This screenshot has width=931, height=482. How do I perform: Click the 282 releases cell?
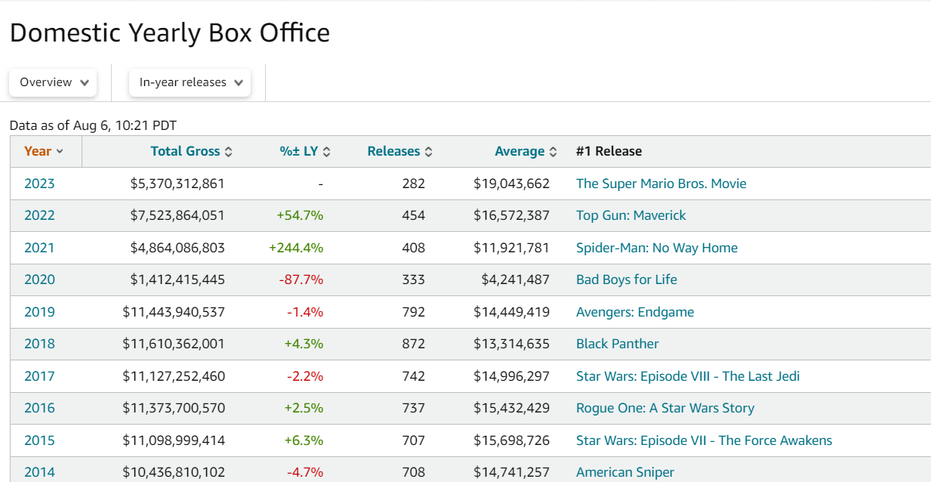[x=414, y=184]
